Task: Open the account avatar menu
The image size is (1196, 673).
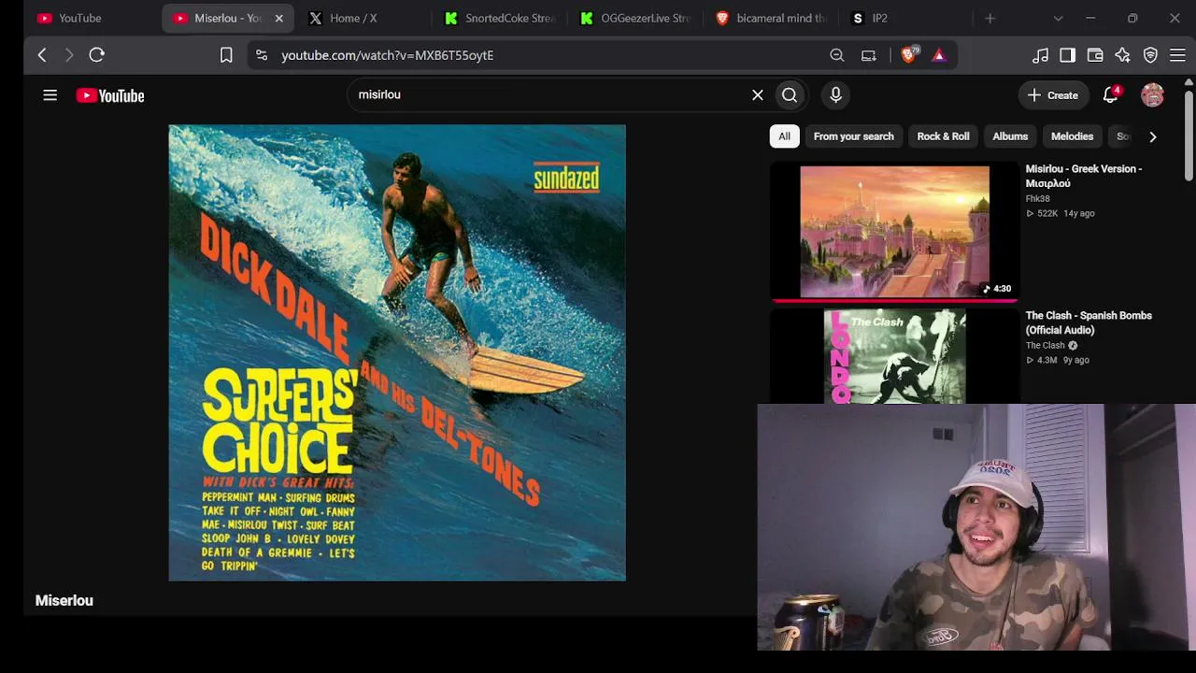Action: (1152, 95)
